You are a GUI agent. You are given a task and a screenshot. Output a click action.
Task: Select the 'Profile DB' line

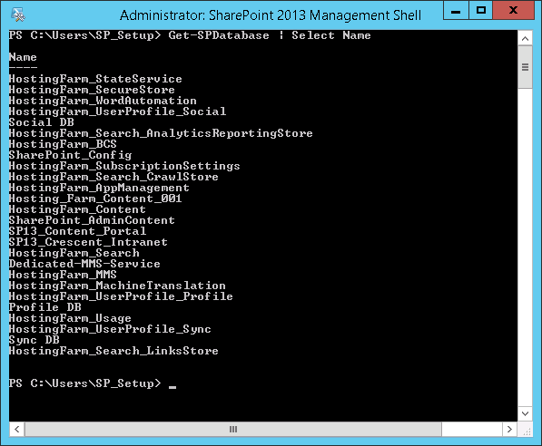click(44, 307)
